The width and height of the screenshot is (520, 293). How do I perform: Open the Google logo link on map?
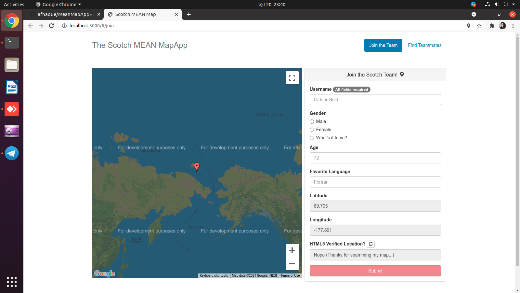click(104, 273)
